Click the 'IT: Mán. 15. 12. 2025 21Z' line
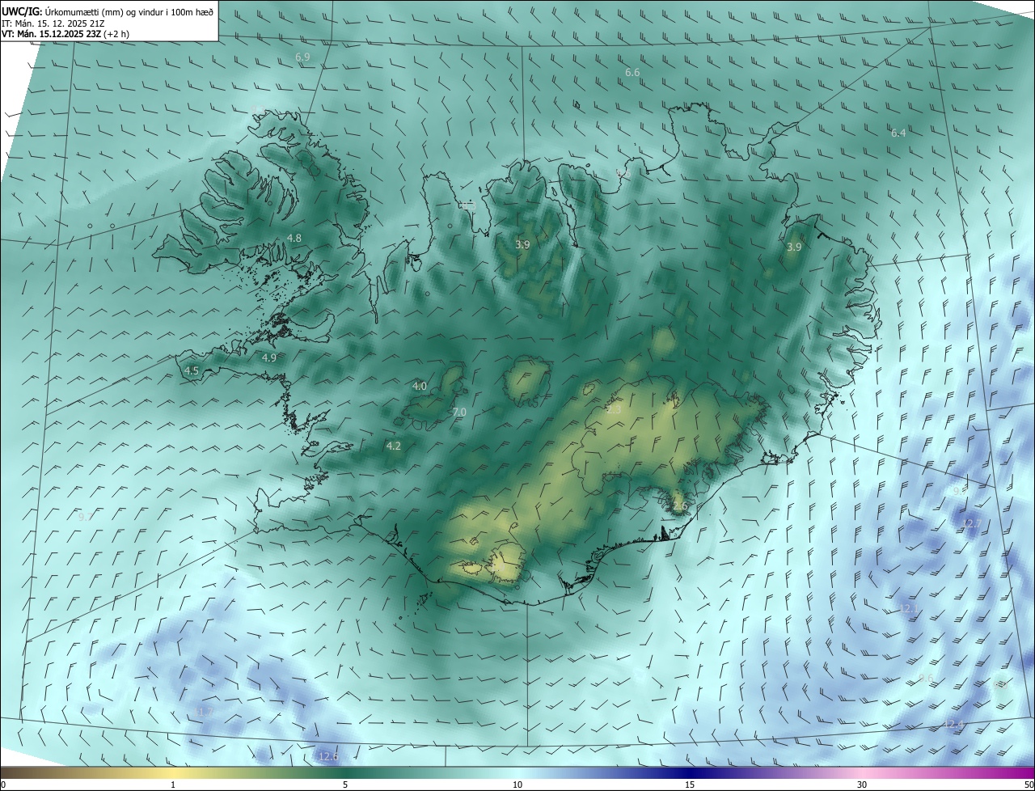The height and width of the screenshot is (791, 1035). tap(53, 23)
